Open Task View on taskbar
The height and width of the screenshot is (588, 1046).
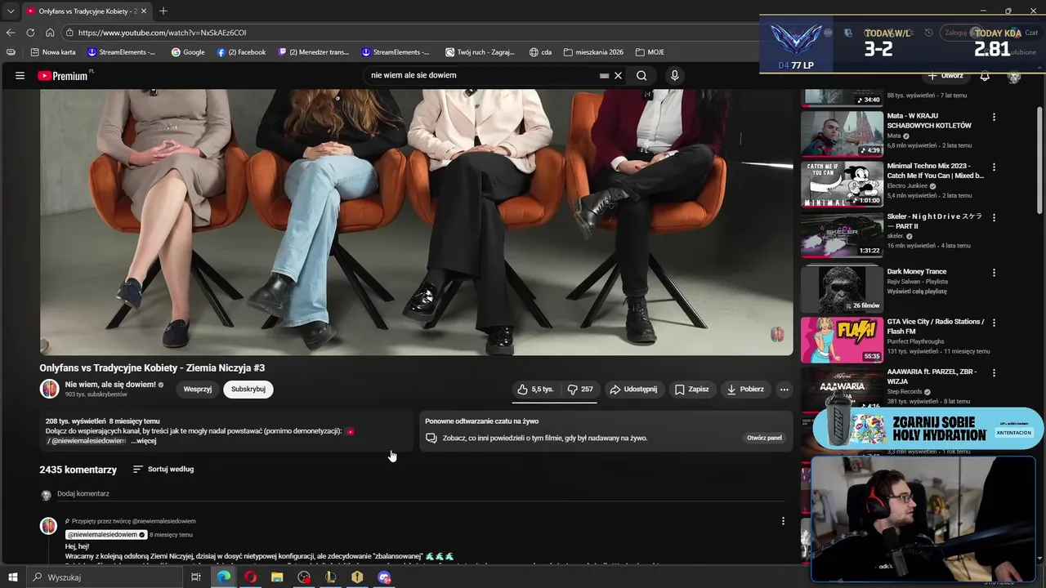196,577
